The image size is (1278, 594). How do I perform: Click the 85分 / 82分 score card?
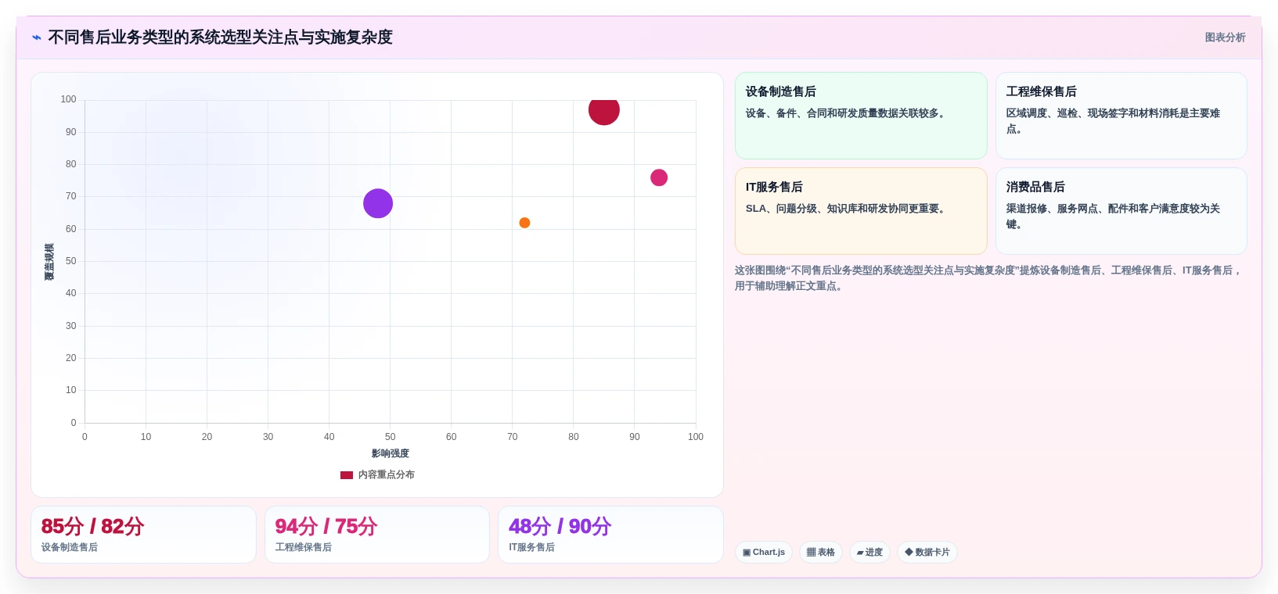(x=143, y=535)
